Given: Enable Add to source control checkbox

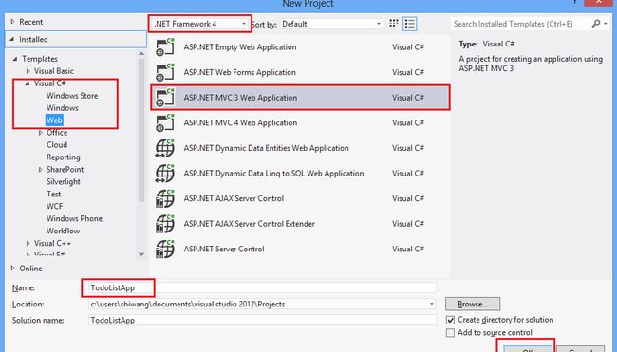Looking at the screenshot, I should [450, 333].
